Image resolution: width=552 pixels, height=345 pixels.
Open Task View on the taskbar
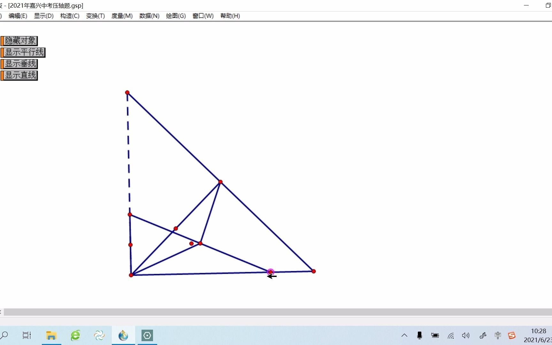(x=27, y=335)
